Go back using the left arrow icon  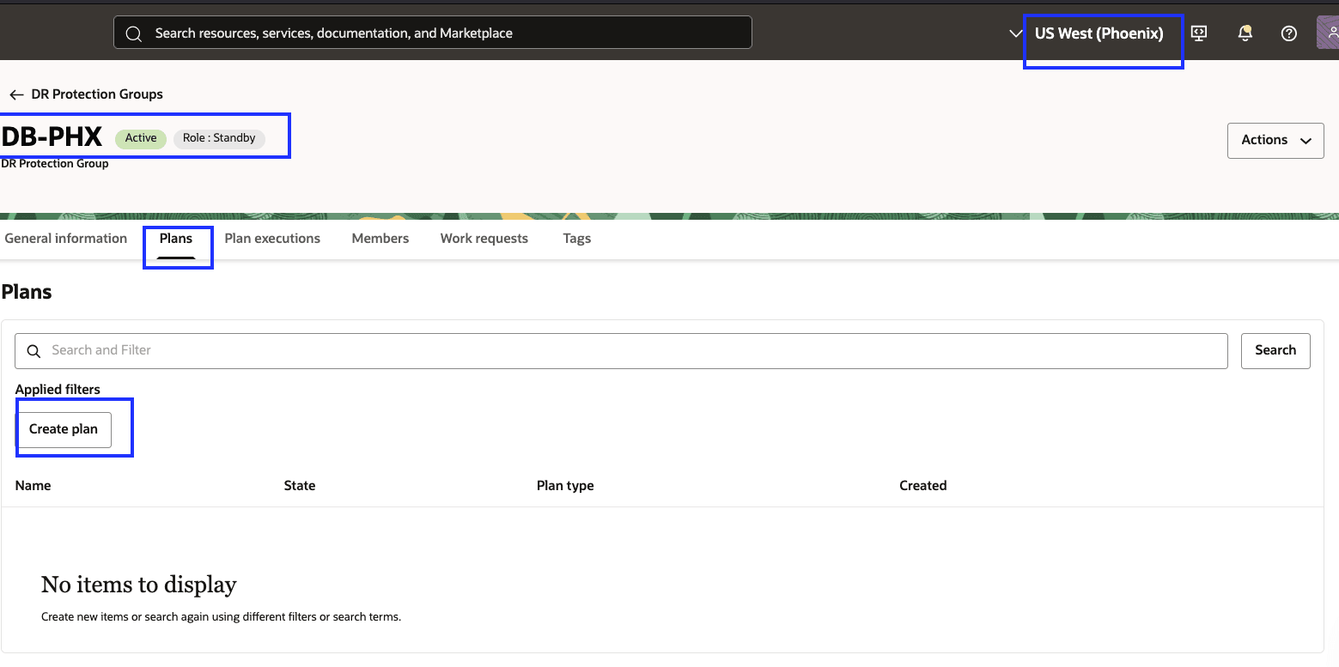(16, 94)
